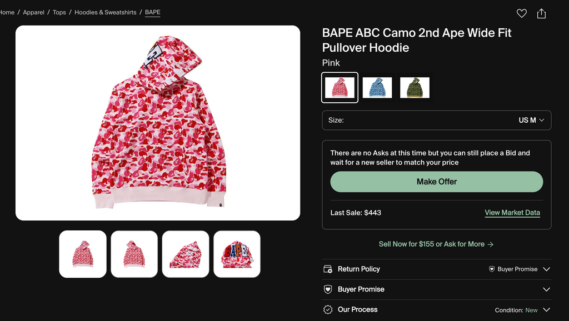Open View Market Data link
Viewport: 569px width, 321px height.
click(512, 213)
